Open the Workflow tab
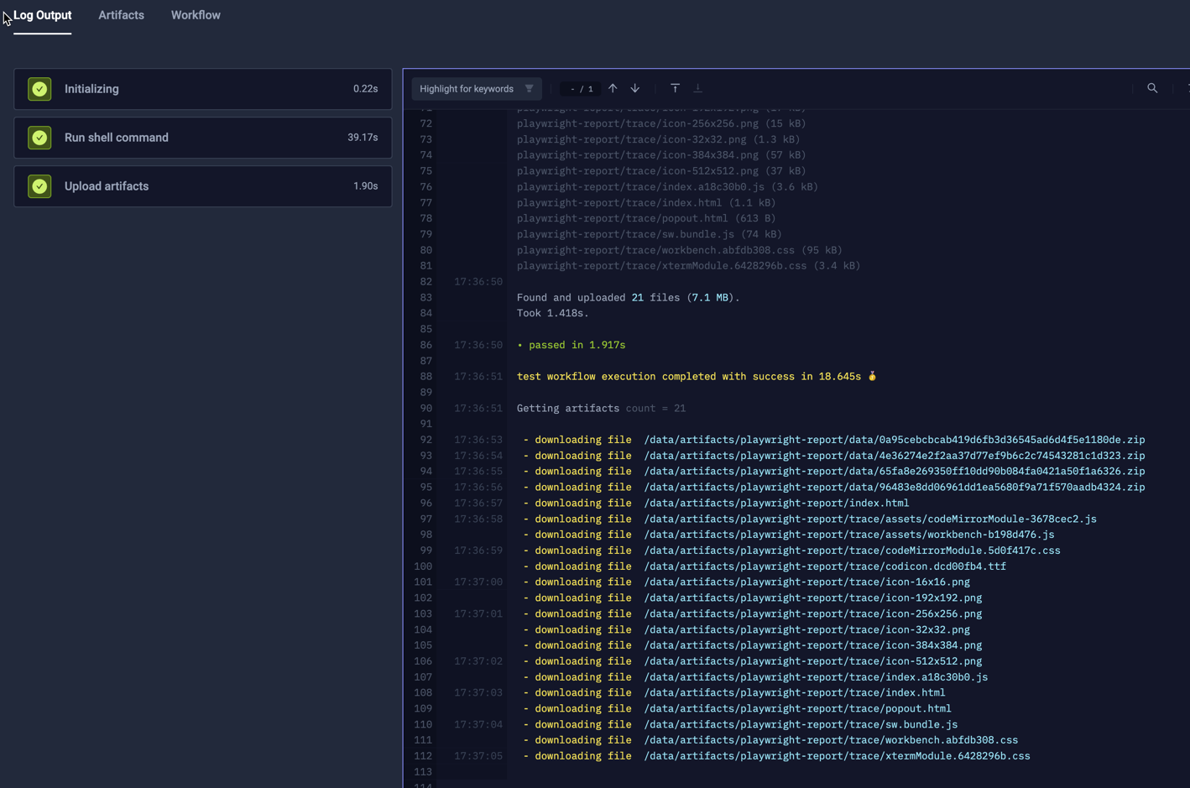The height and width of the screenshot is (788, 1190). (x=196, y=14)
